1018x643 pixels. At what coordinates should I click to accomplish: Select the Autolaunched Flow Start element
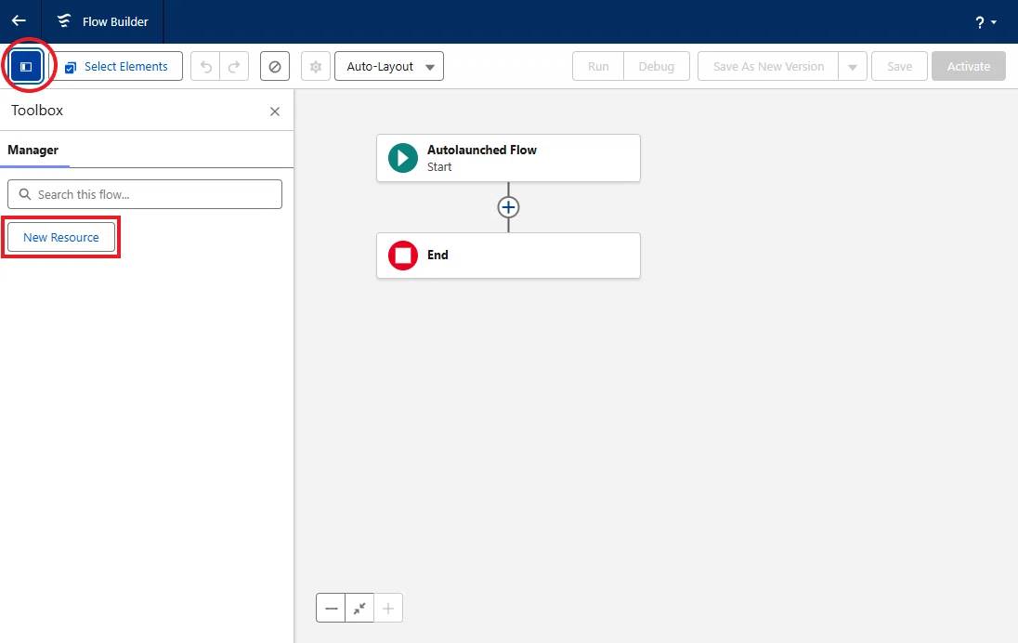[x=508, y=158]
